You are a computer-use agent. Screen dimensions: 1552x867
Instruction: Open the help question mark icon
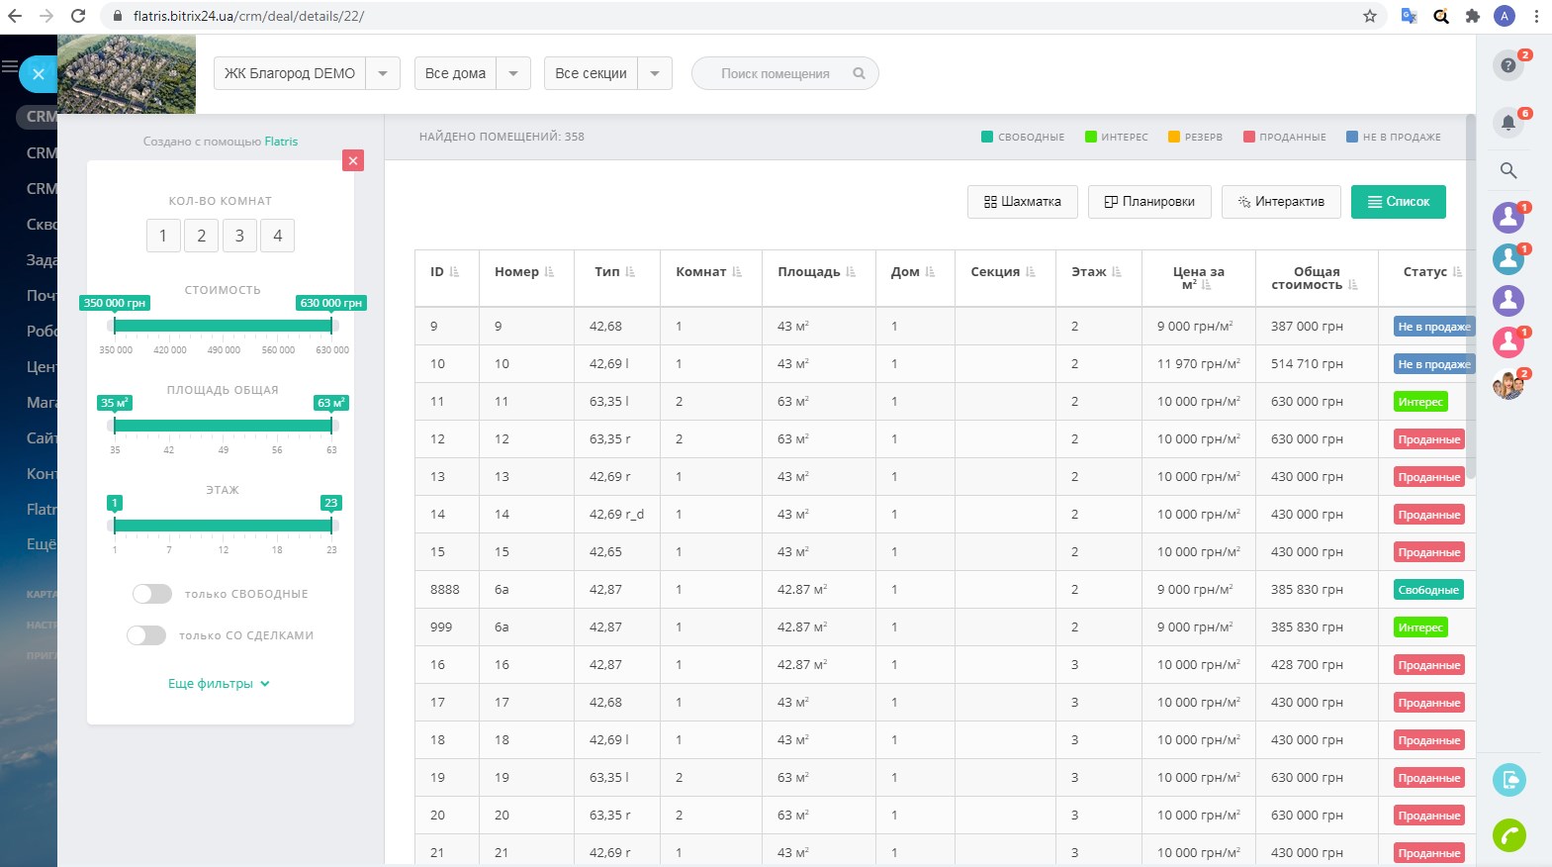pyautogui.click(x=1507, y=65)
